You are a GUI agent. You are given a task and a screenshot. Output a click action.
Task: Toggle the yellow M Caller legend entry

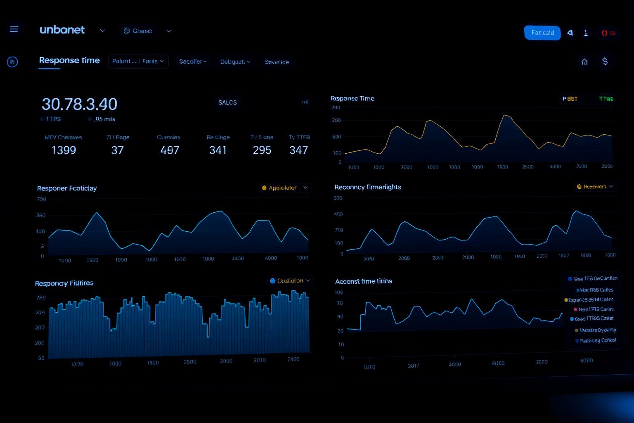point(589,300)
